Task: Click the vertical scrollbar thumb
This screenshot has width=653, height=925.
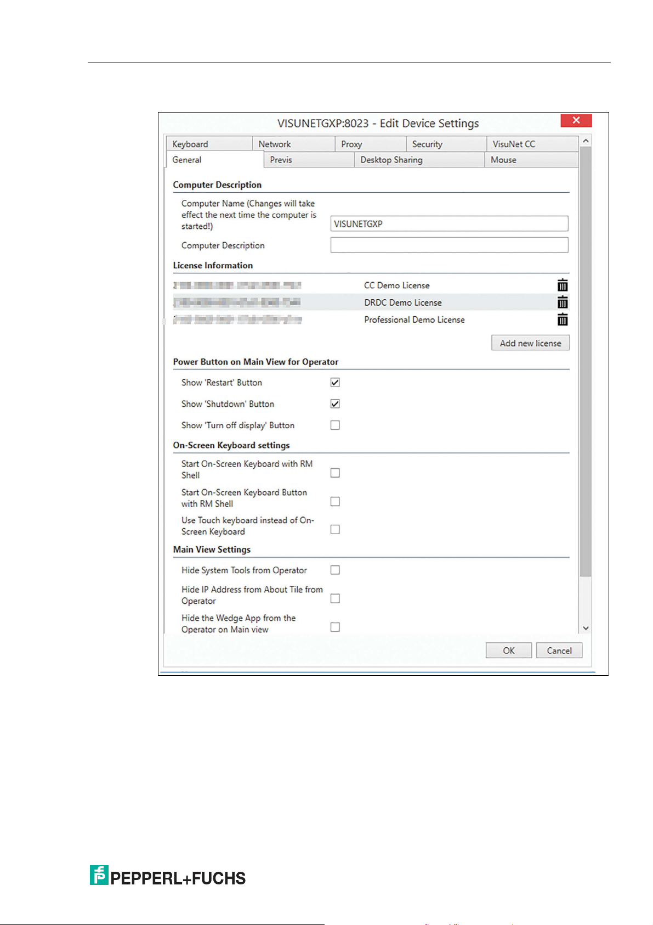Action: pyautogui.click(x=586, y=362)
